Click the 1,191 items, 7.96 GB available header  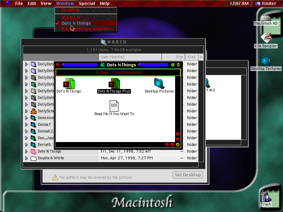[x=113, y=50]
